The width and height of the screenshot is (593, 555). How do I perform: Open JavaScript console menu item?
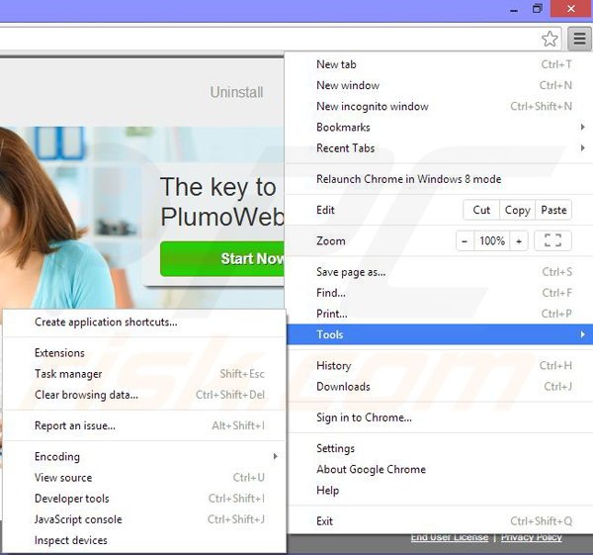pyautogui.click(x=144, y=519)
